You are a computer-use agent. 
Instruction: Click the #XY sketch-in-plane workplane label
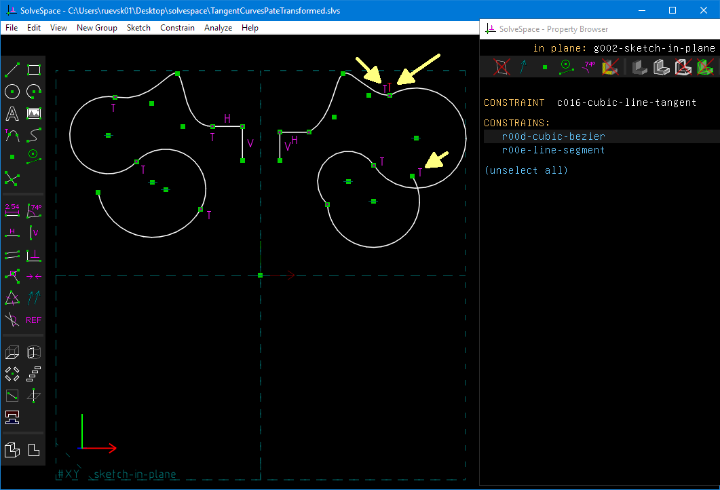(117, 474)
